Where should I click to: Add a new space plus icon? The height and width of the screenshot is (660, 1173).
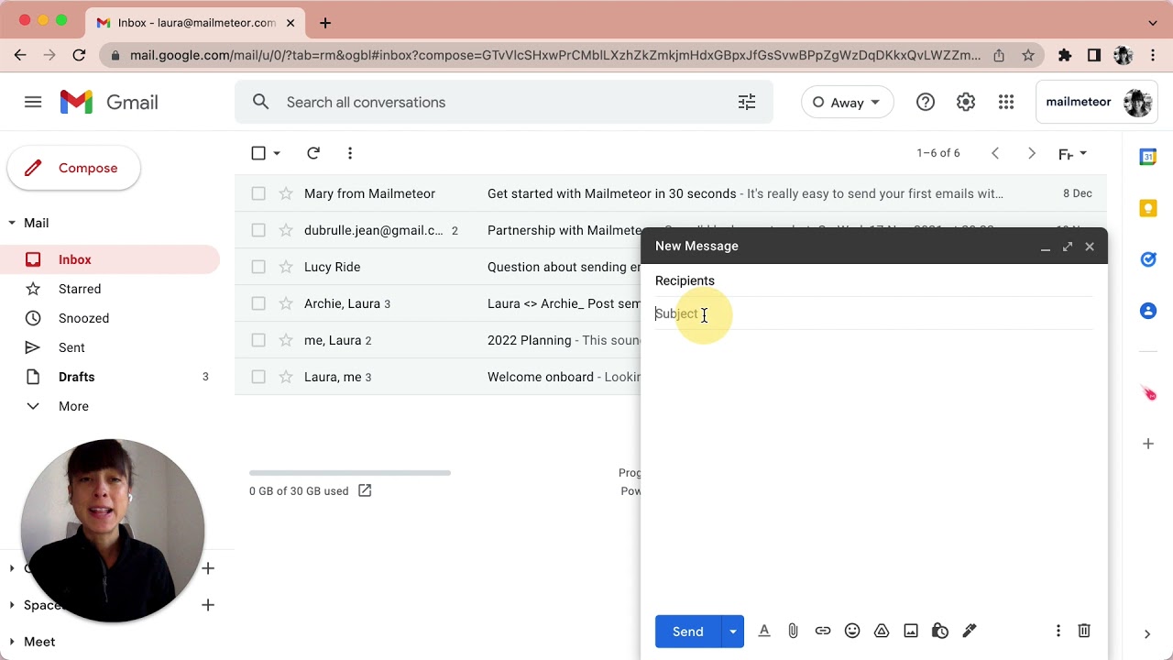pyautogui.click(x=208, y=605)
